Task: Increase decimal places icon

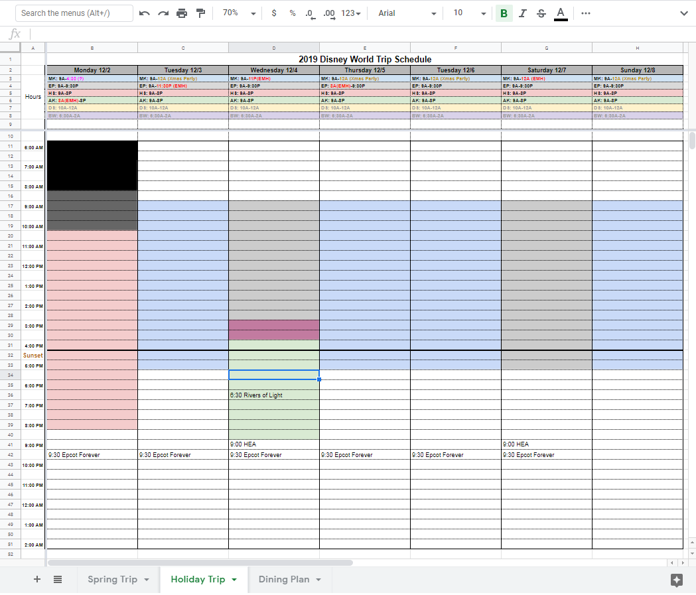Action: (329, 14)
